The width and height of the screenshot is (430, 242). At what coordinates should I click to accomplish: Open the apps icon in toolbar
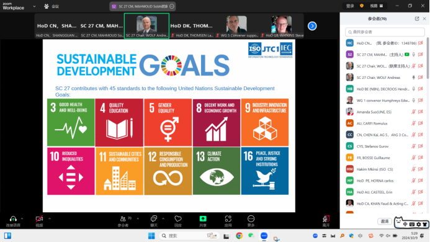point(228,218)
